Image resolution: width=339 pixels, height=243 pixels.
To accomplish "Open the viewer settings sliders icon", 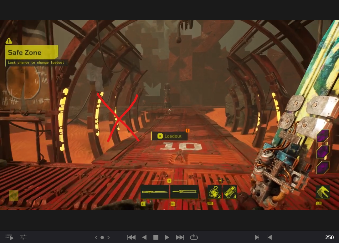I will [23, 237].
